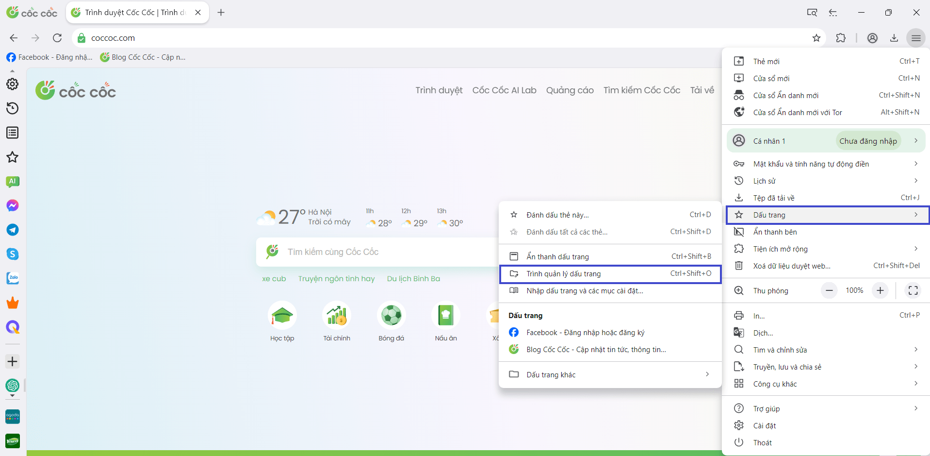Select Cửa sổ Ẩn danh mới
The width and height of the screenshot is (930, 456).
[826, 95]
